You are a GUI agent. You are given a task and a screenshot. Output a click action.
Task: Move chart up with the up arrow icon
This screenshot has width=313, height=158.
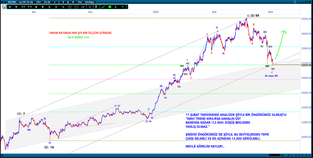[36, 7]
